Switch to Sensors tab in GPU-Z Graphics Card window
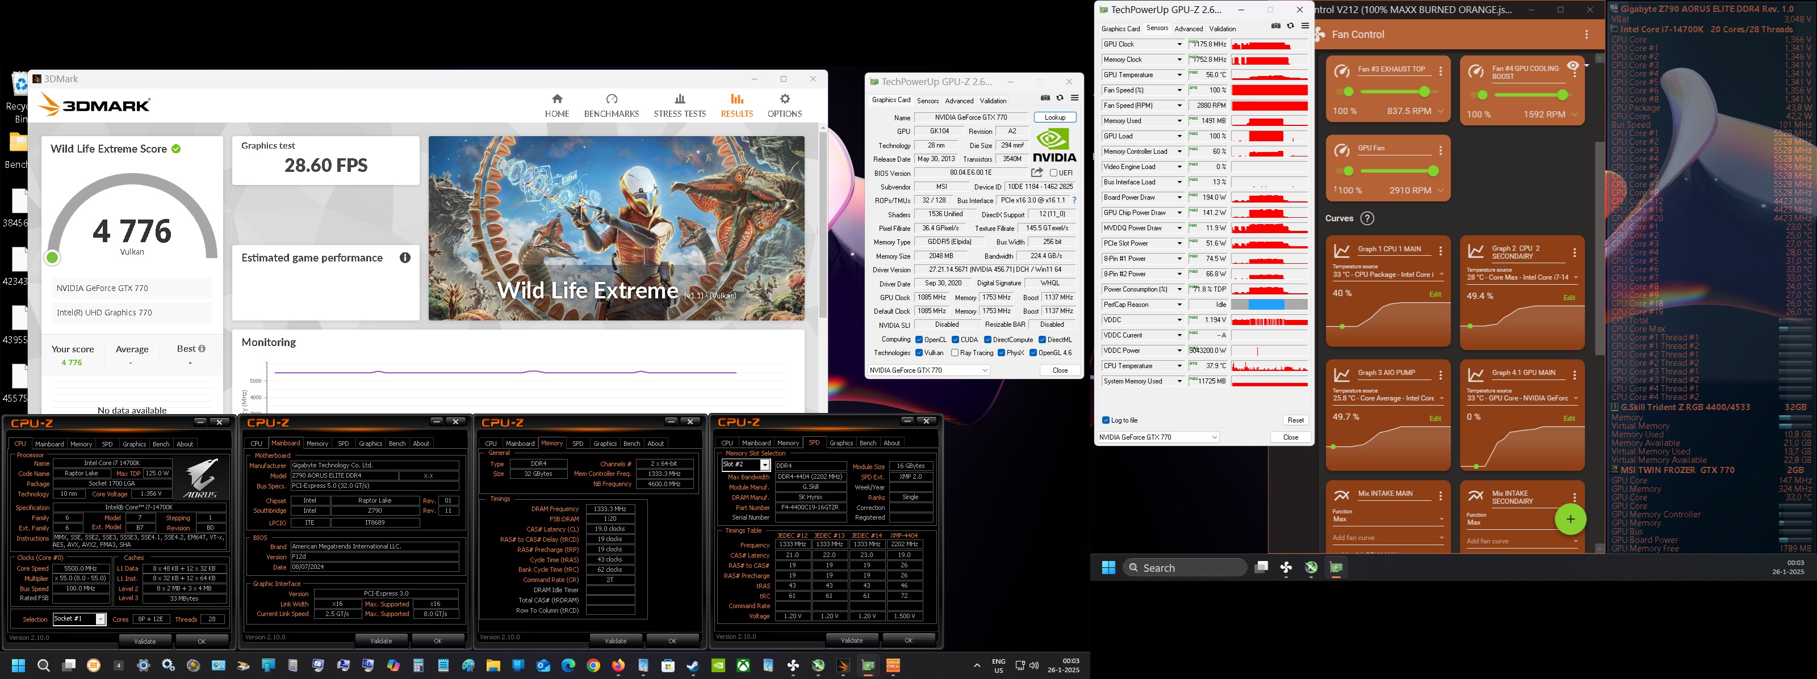This screenshot has height=679, width=1817. pyautogui.click(x=928, y=101)
